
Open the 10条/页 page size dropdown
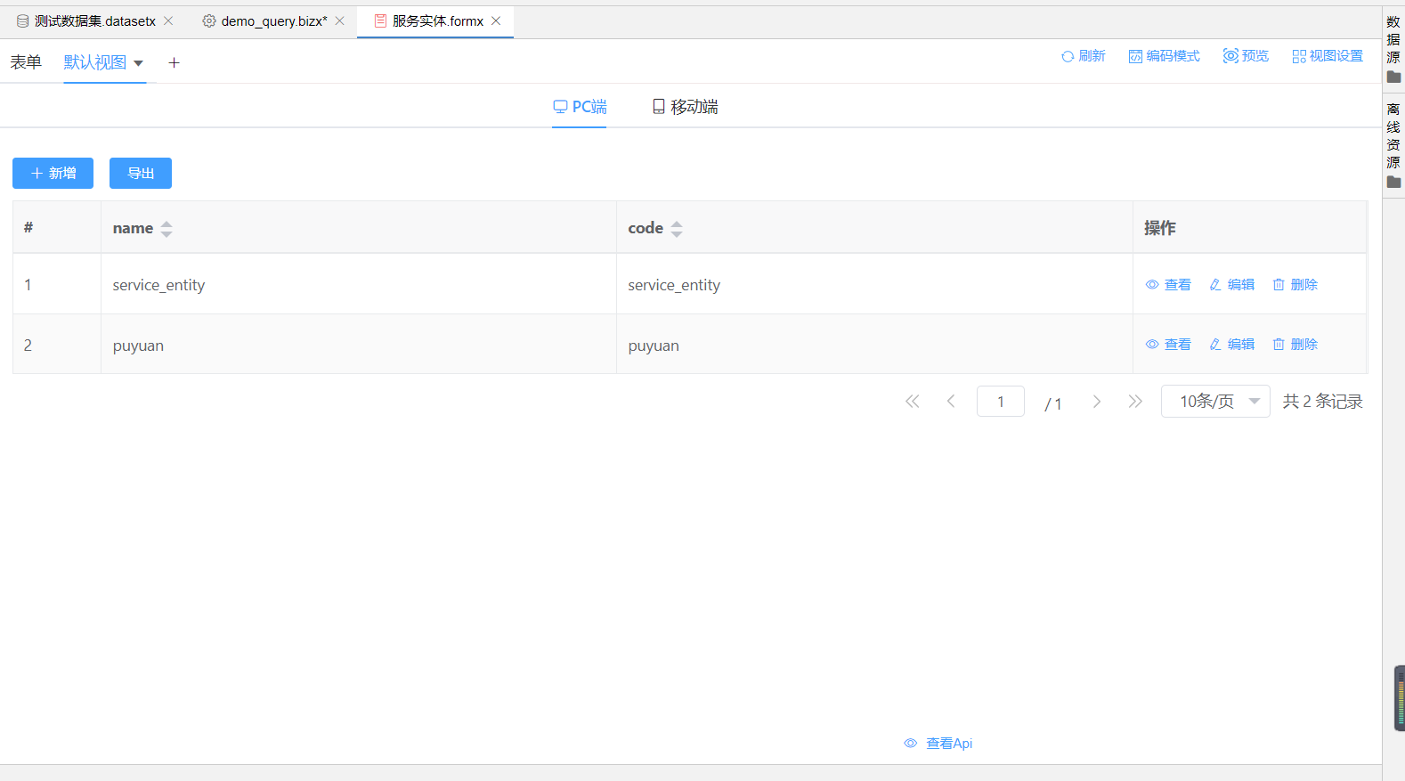tap(1214, 402)
